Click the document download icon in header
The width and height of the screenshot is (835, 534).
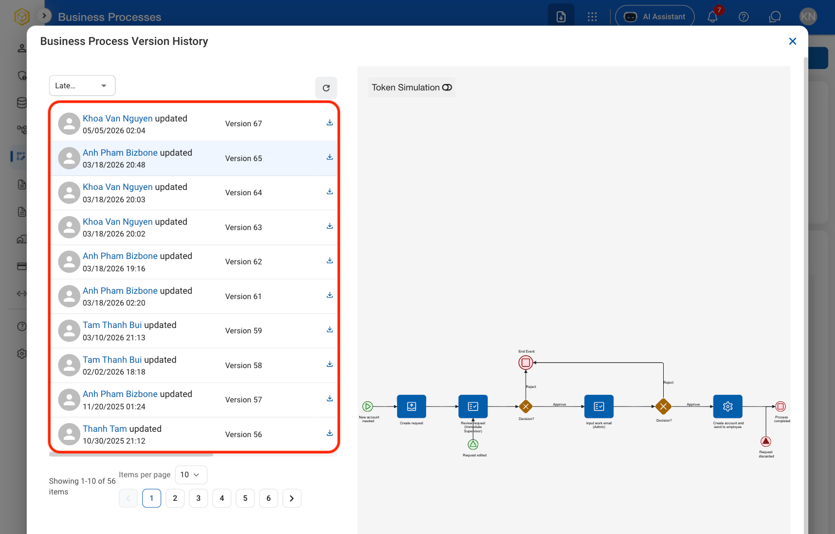[x=561, y=17]
